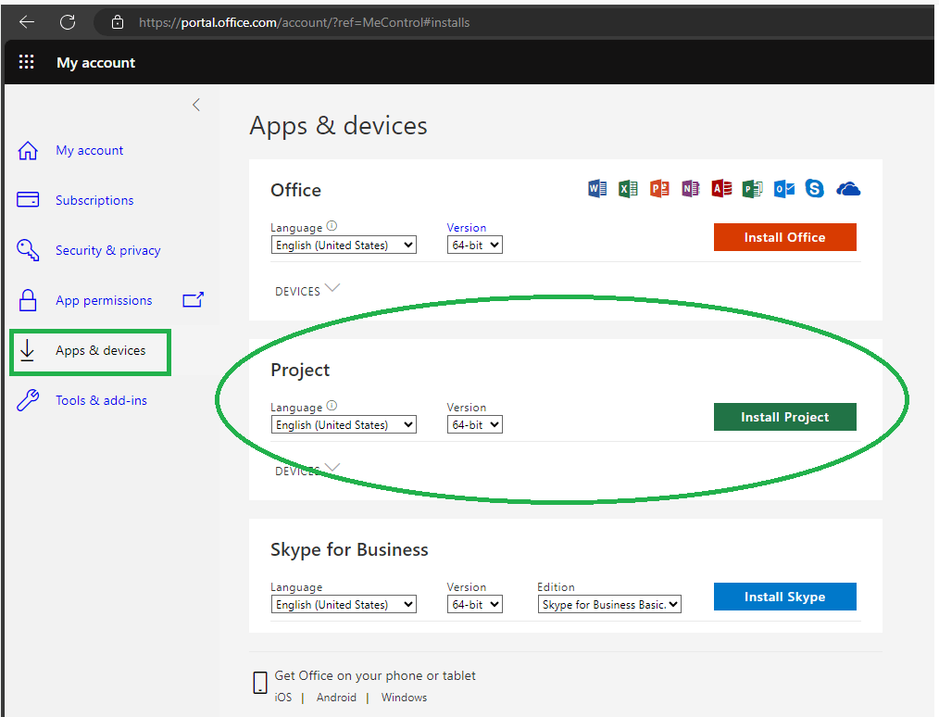Open the Project version 64-bit dropdown

tap(475, 424)
